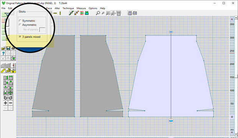Click the horizontal stretch green arrow icon
238x138 pixels.
(11, 78)
